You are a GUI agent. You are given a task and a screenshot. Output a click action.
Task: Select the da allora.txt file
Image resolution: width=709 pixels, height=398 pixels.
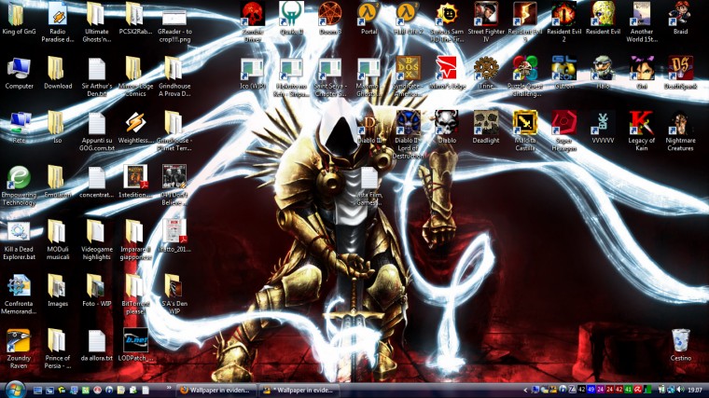tap(96, 340)
